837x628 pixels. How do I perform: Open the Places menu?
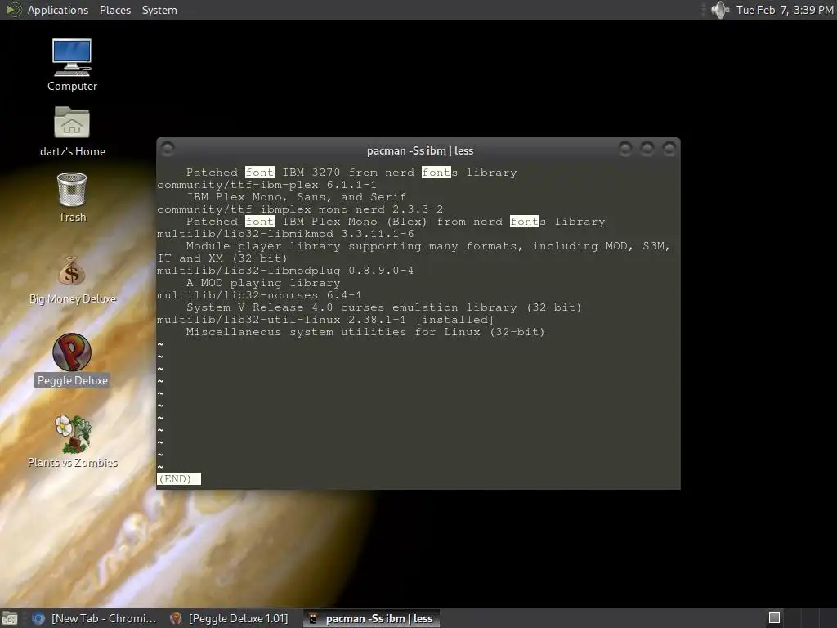tap(114, 10)
